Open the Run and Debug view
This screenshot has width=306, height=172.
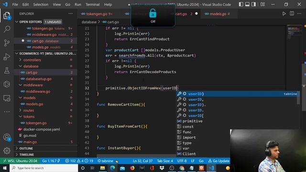[x=7, y=57]
